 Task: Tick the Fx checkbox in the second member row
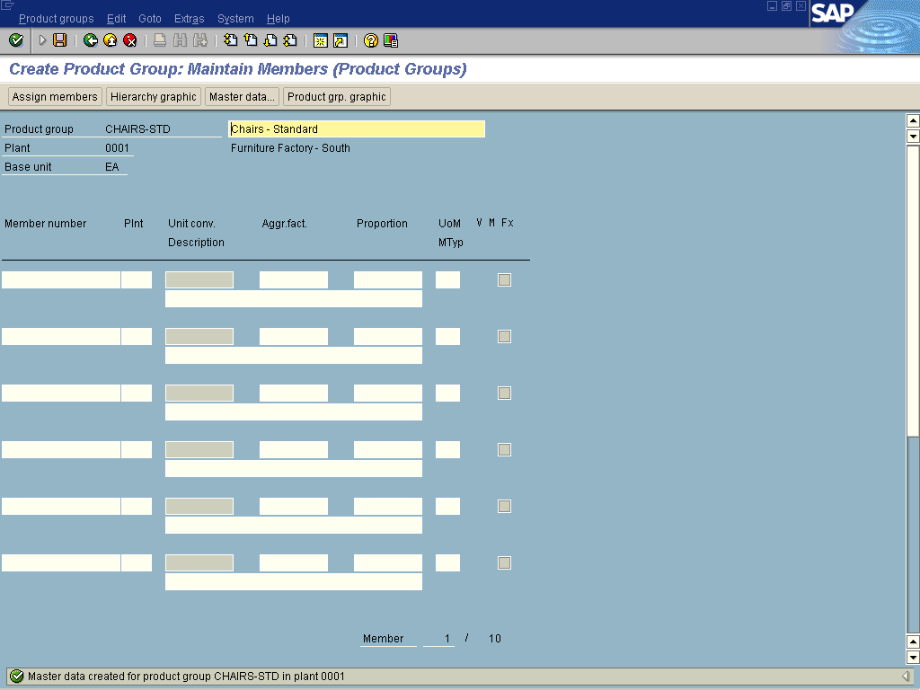pyautogui.click(x=504, y=336)
